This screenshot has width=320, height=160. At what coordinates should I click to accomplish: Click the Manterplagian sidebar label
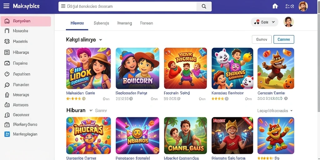(x=25, y=134)
